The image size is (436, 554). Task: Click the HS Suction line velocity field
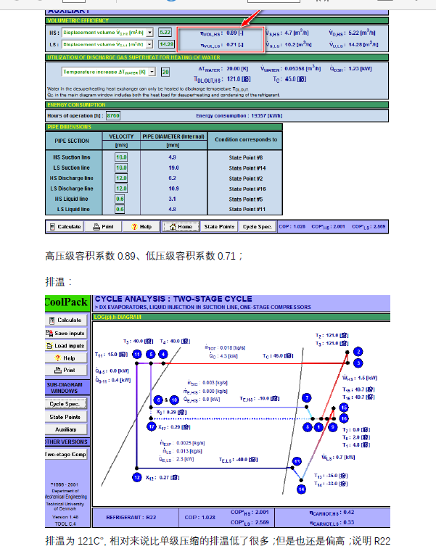pyautogui.click(x=121, y=157)
